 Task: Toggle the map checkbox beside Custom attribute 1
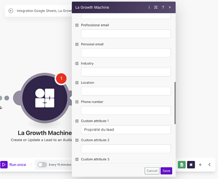[77, 121]
